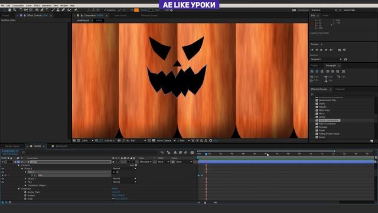
Task: Enable motion blur timeline icon
Action: pyautogui.click(x=185, y=153)
